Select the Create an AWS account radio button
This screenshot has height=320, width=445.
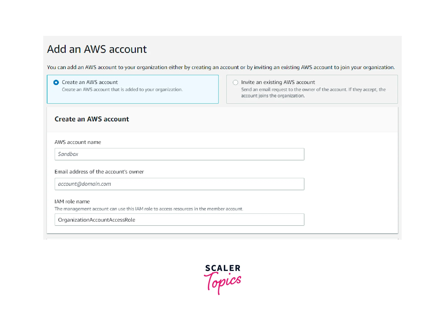pyautogui.click(x=56, y=82)
